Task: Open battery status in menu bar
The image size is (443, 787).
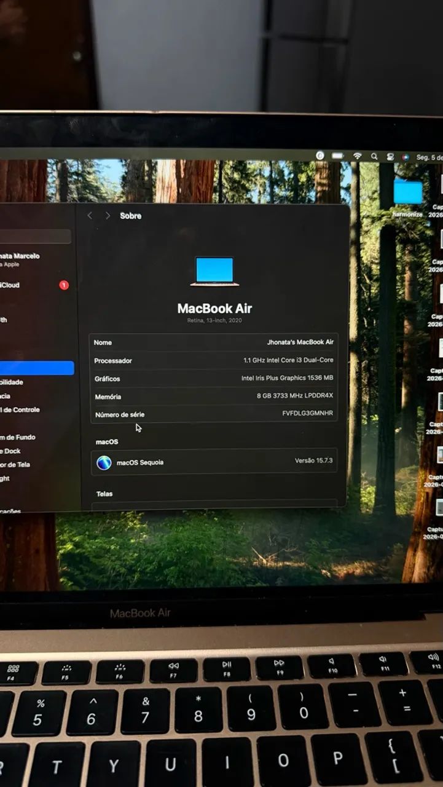Action: [x=337, y=156]
